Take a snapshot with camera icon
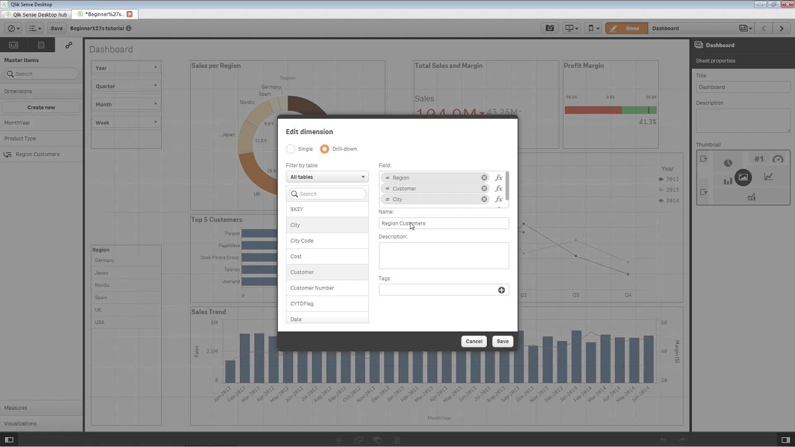The image size is (795, 447). tap(550, 28)
